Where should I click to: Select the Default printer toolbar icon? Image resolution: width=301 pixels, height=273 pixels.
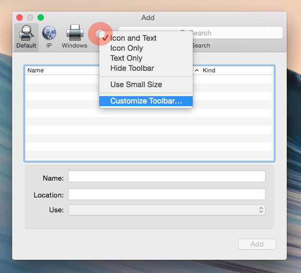tap(26, 37)
